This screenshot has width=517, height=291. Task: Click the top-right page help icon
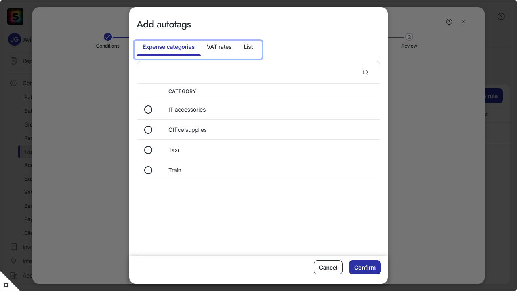(x=501, y=17)
